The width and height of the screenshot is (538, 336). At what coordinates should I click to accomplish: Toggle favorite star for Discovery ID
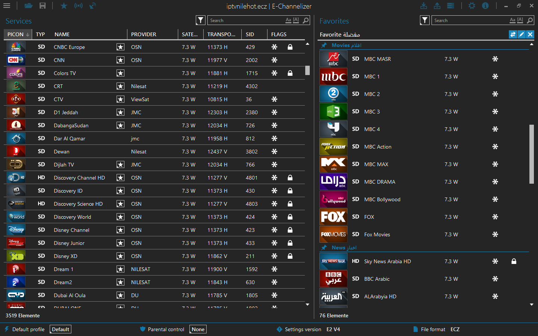point(120,191)
